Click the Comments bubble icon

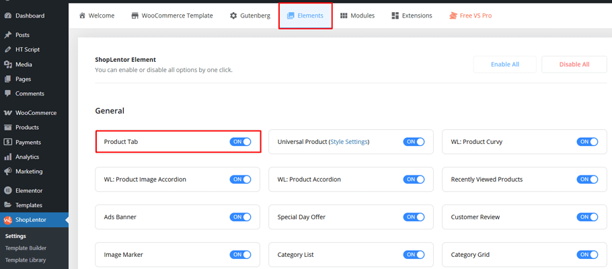(7, 93)
